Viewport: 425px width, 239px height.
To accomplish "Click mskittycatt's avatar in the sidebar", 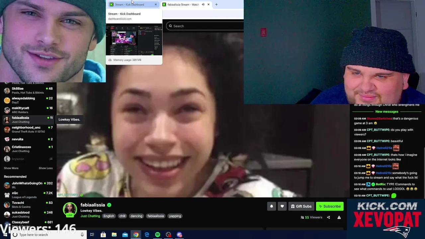I will [x=7, y=110].
